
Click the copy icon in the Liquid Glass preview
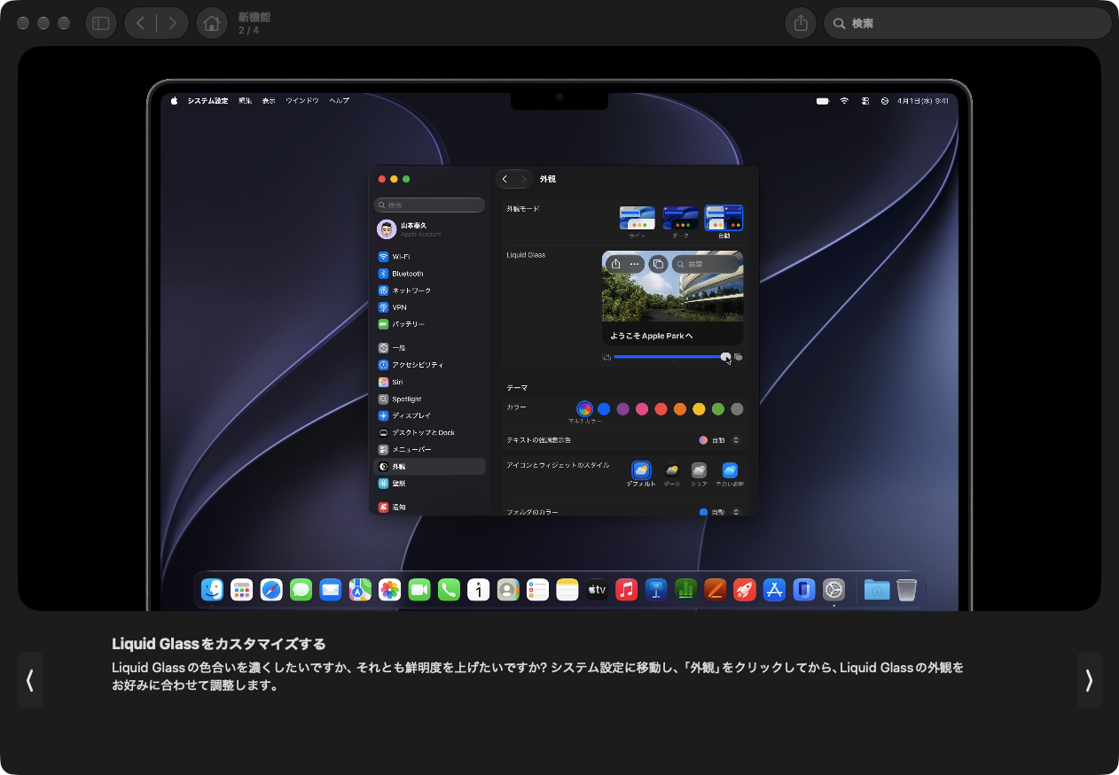coord(658,264)
